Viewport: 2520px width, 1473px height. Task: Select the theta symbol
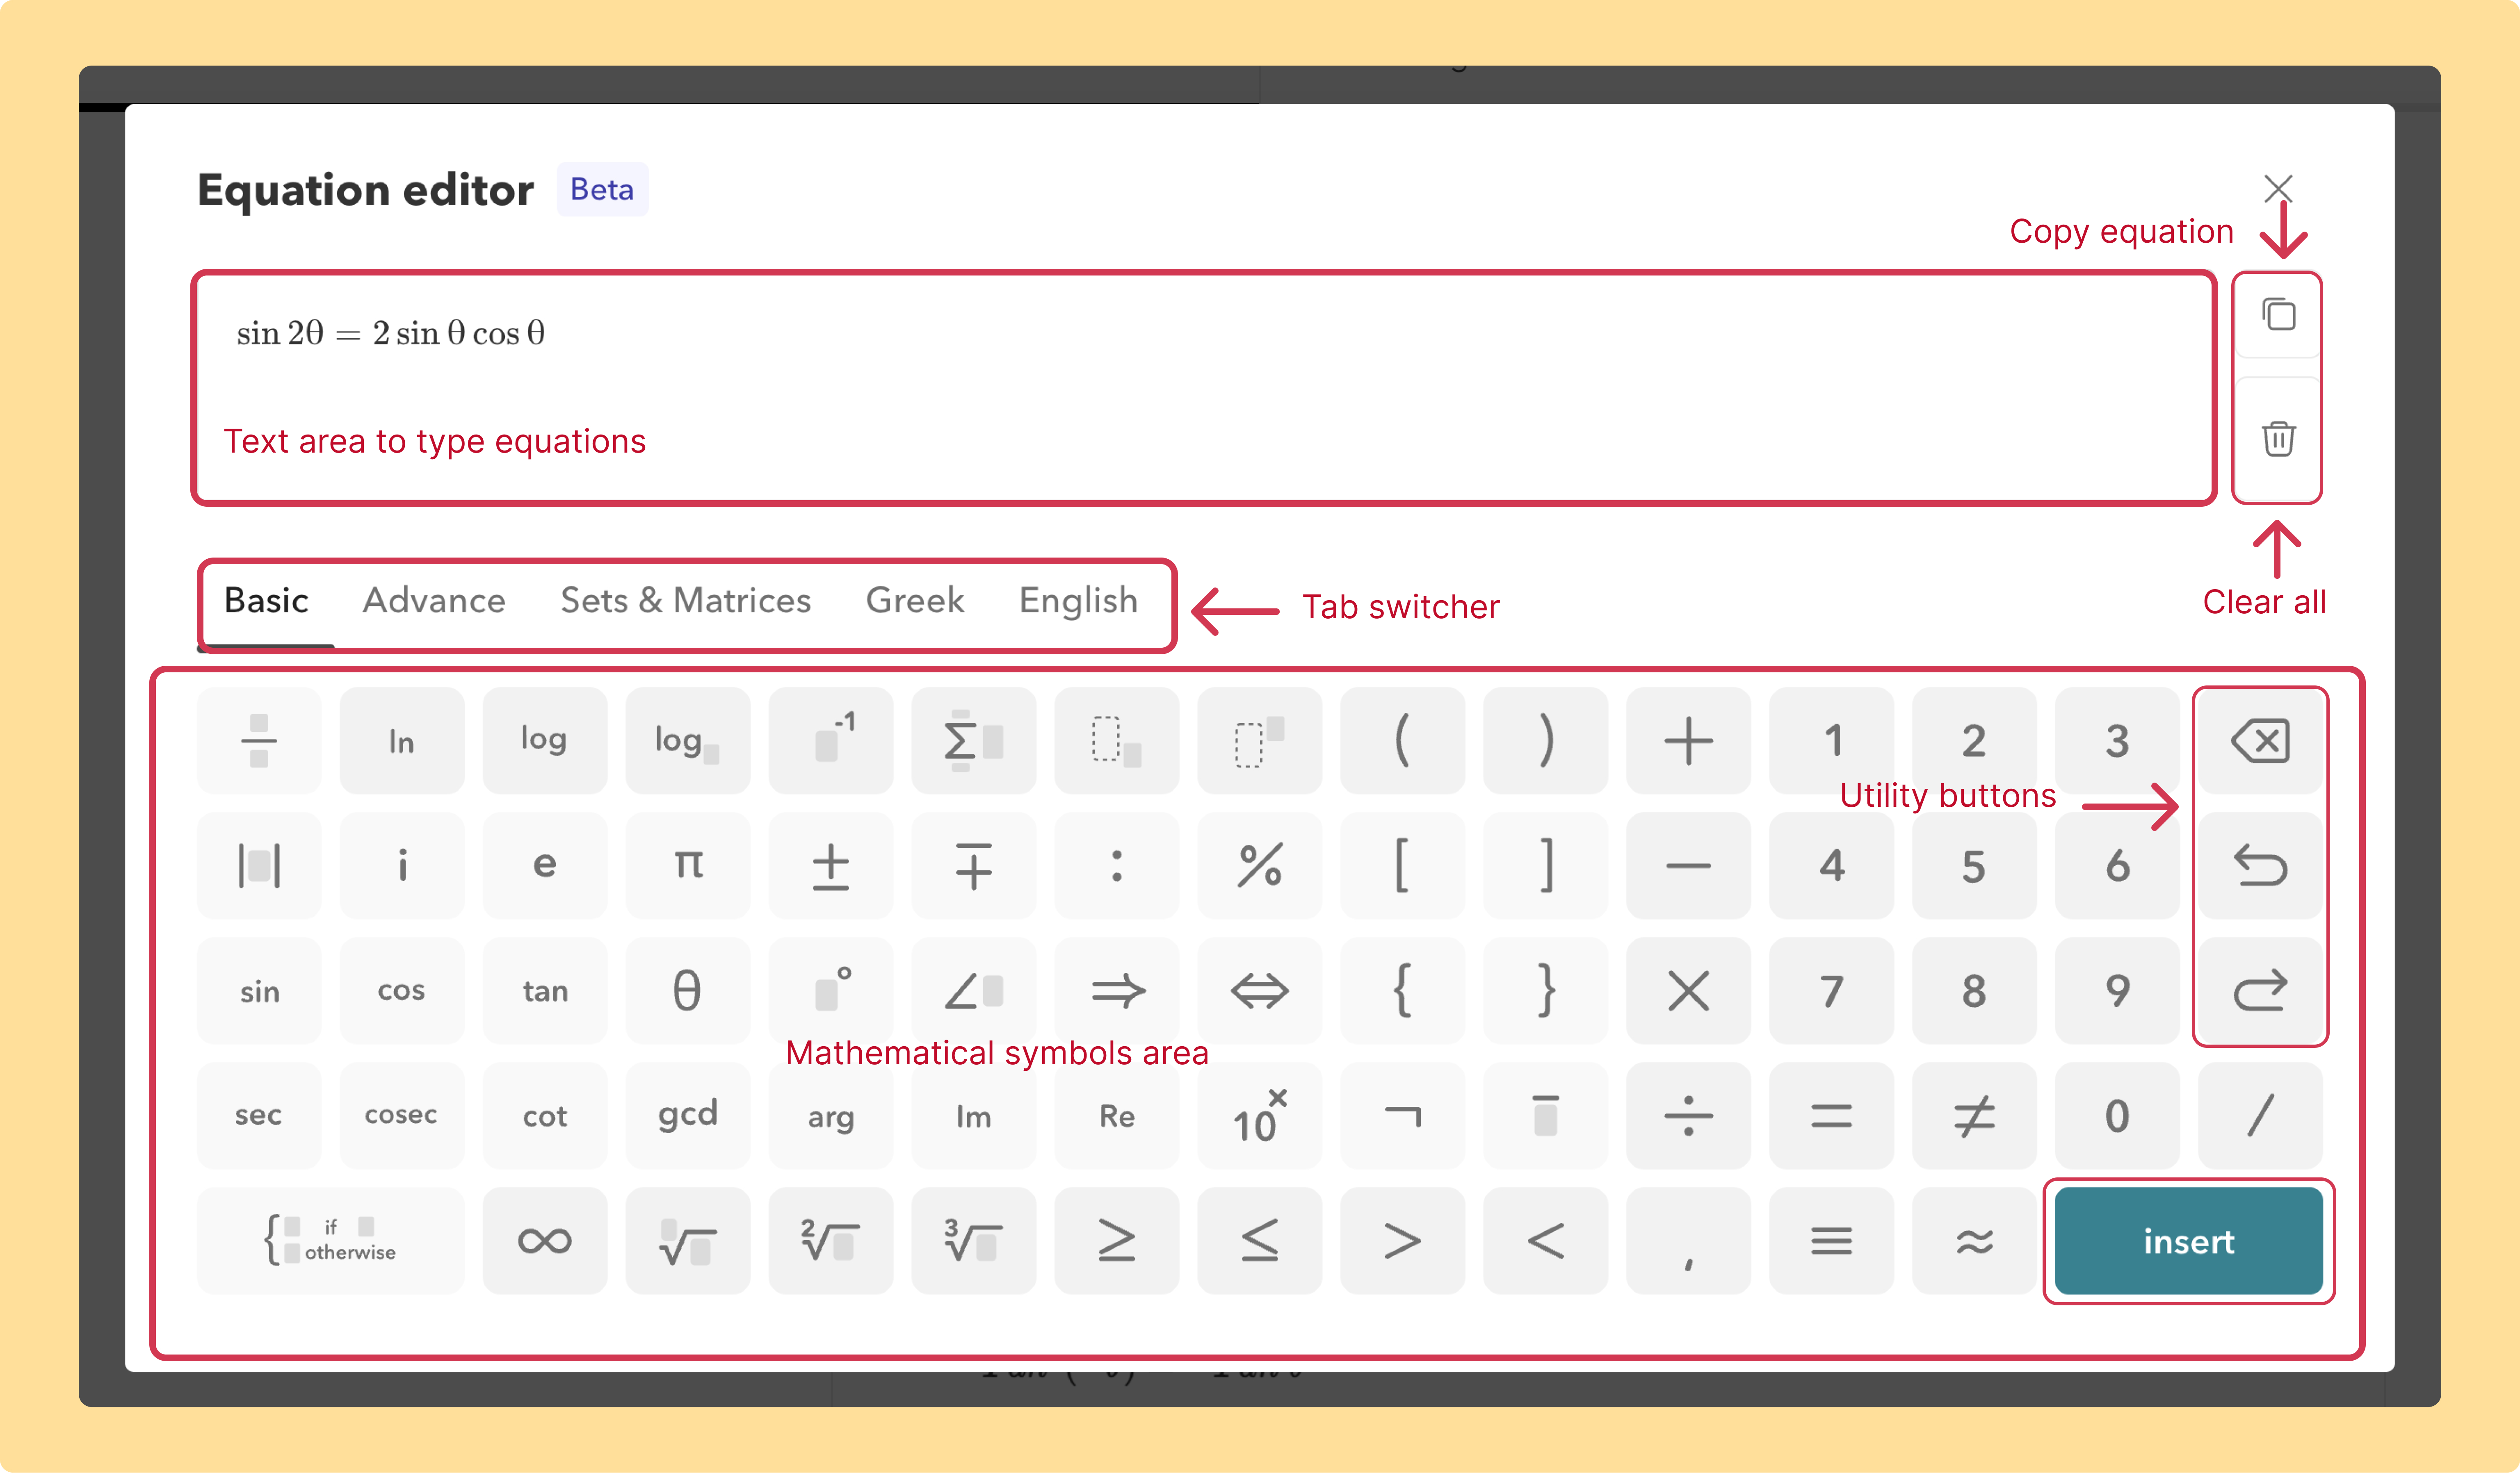coord(688,991)
